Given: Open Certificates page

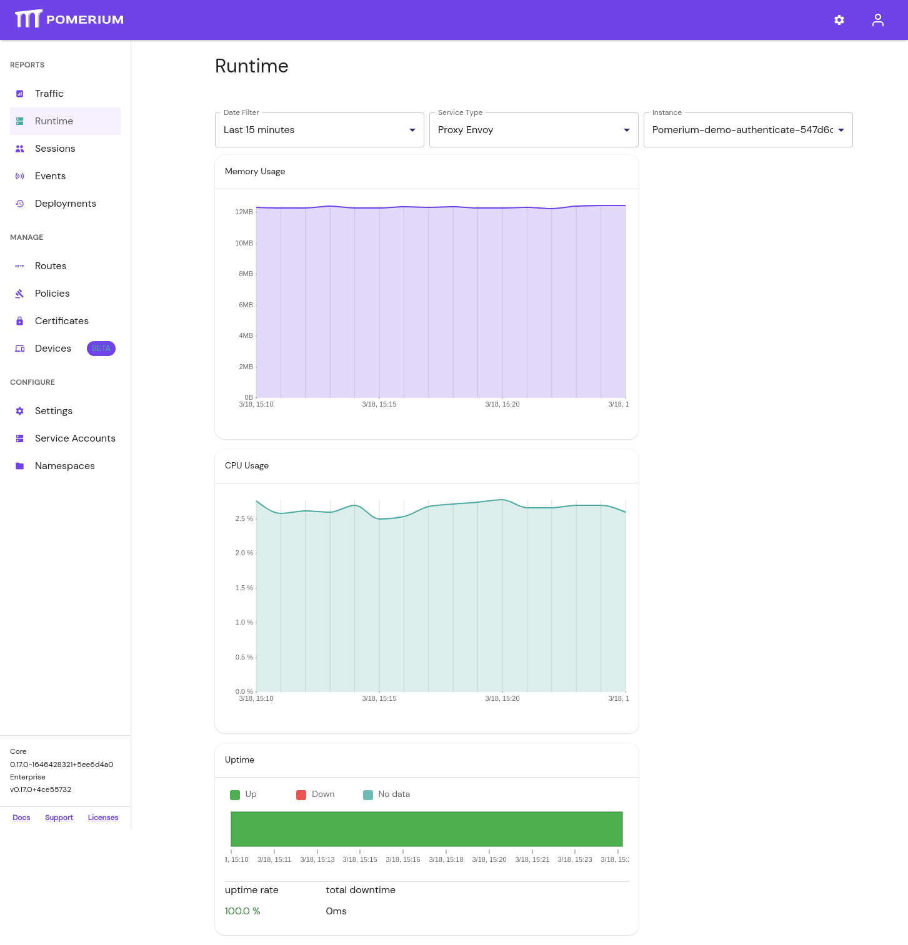Looking at the screenshot, I should pos(65,321).
